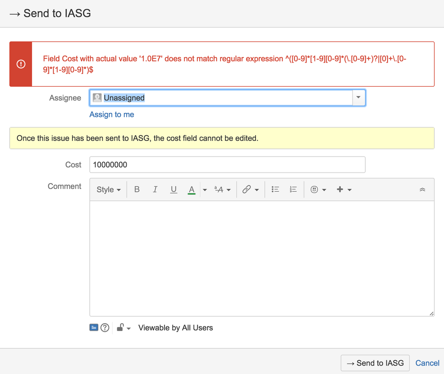The image size is (444, 374).
Task: Click the insert link icon
Action: [246, 189]
